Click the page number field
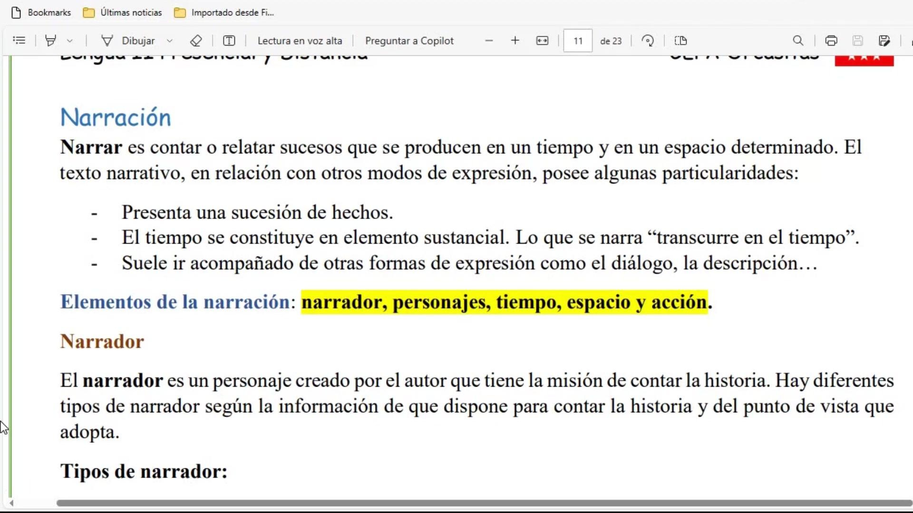913x513 pixels. click(x=578, y=41)
